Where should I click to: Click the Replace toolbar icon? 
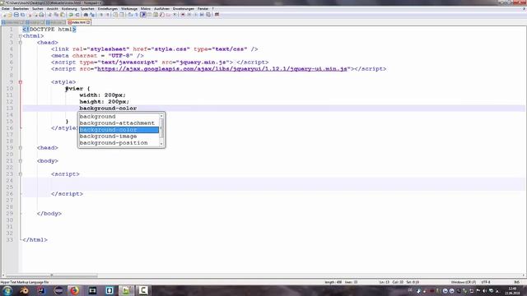click(x=92, y=15)
